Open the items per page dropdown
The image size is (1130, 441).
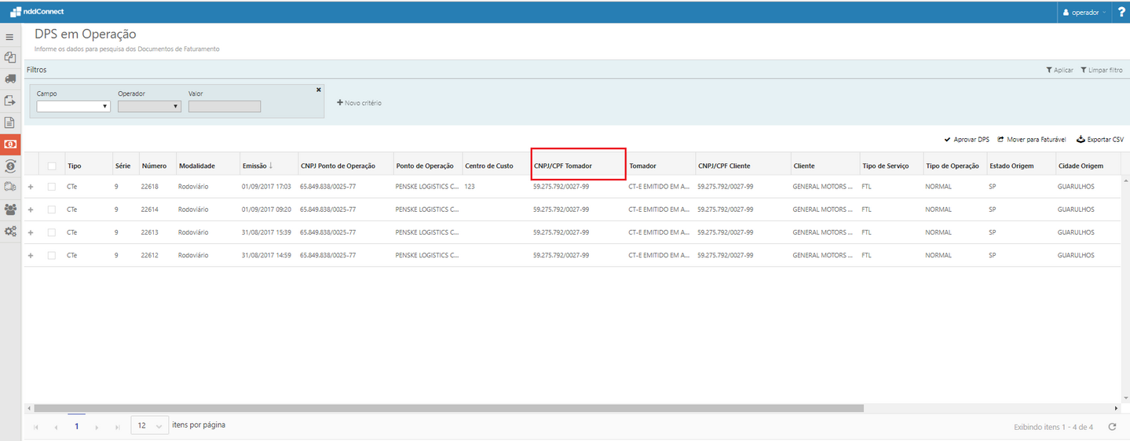pyautogui.click(x=149, y=425)
